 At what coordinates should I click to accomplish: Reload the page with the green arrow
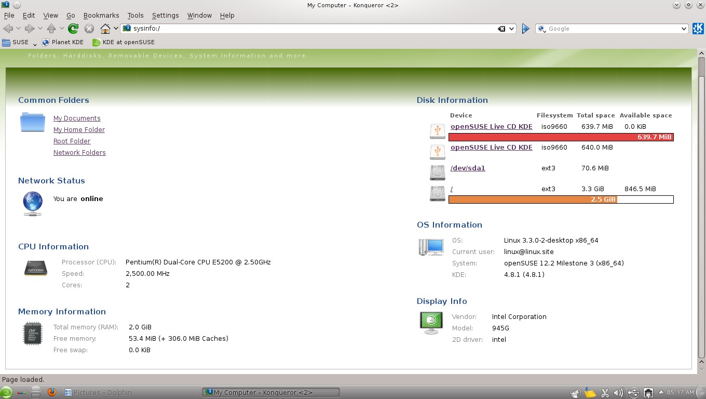[73, 29]
